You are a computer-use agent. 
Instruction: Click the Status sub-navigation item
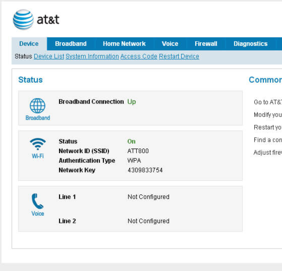tap(23, 56)
